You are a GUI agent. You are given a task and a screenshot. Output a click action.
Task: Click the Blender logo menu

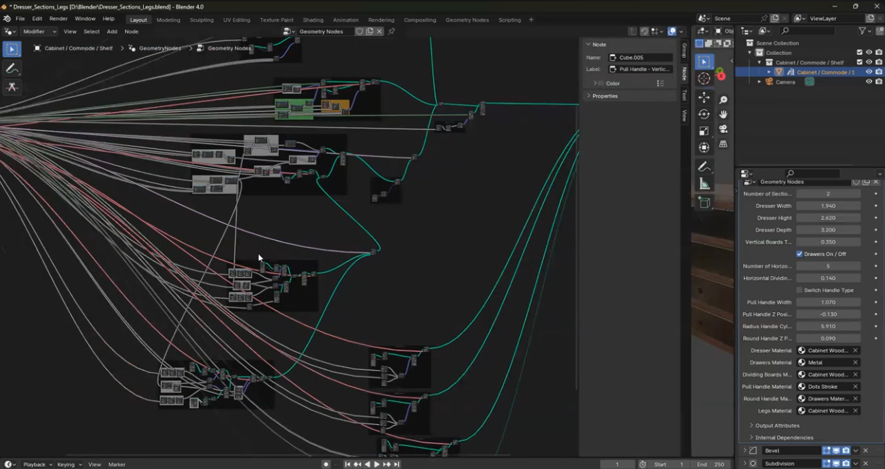[x=7, y=19]
